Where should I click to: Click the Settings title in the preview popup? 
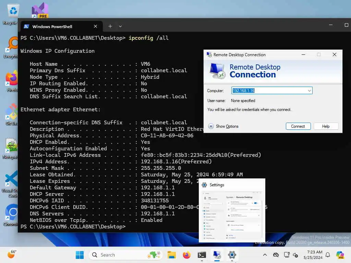[x=217, y=185]
